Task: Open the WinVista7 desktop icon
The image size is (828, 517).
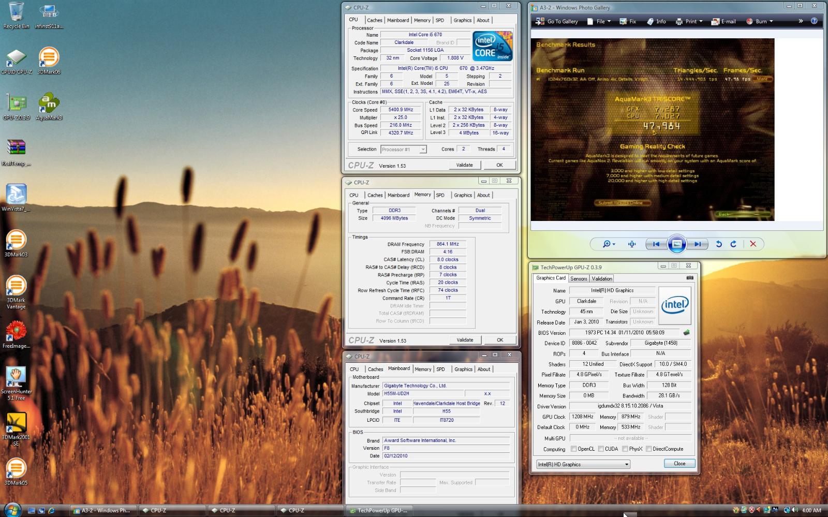Action: tap(16, 198)
